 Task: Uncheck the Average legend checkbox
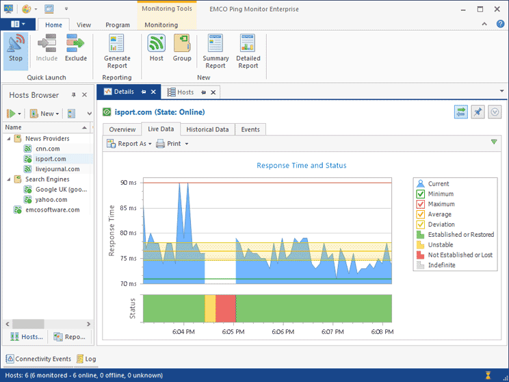[x=421, y=214]
